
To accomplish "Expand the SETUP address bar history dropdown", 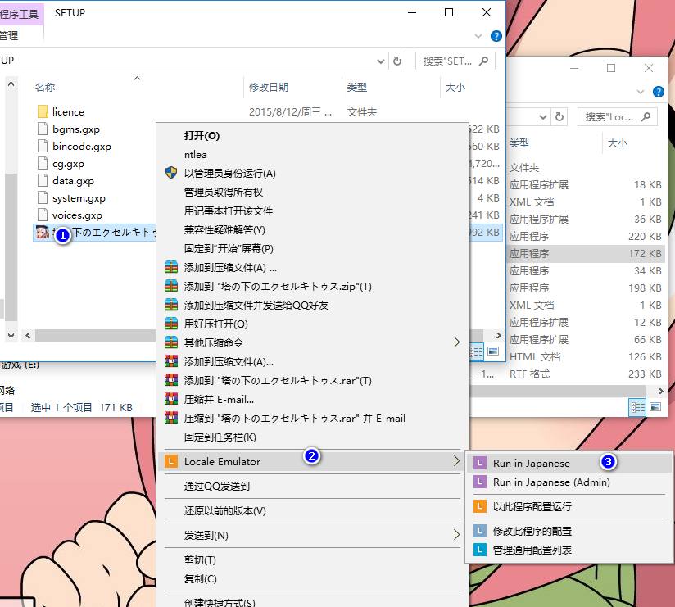I will click(381, 61).
